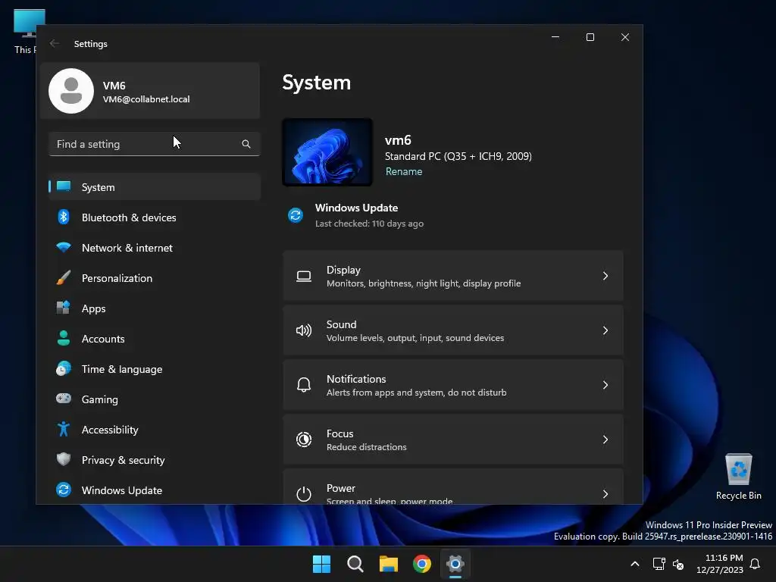The width and height of the screenshot is (776, 582).
Task: Click the Time & language clock icon
Action: pos(64,369)
